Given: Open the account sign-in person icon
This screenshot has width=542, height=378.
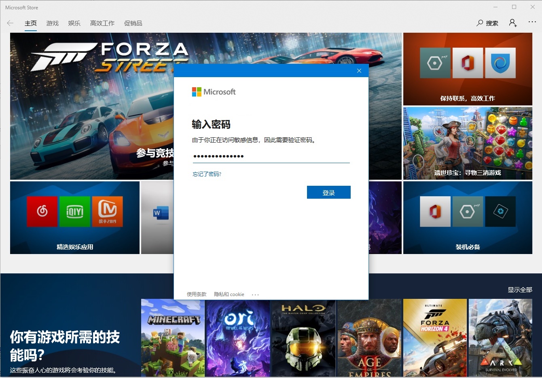Looking at the screenshot, I should pyautogui.click(x=513, y=23).
